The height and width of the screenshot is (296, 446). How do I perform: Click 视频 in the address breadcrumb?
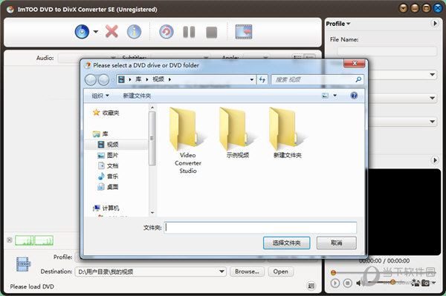[x=158, y=79]
